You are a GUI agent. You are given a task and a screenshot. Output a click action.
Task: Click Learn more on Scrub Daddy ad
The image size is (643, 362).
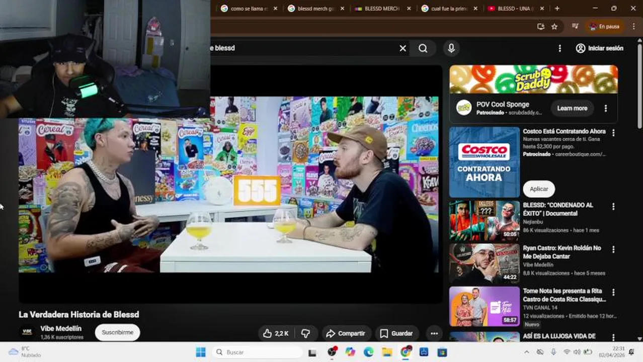[572, 108]
